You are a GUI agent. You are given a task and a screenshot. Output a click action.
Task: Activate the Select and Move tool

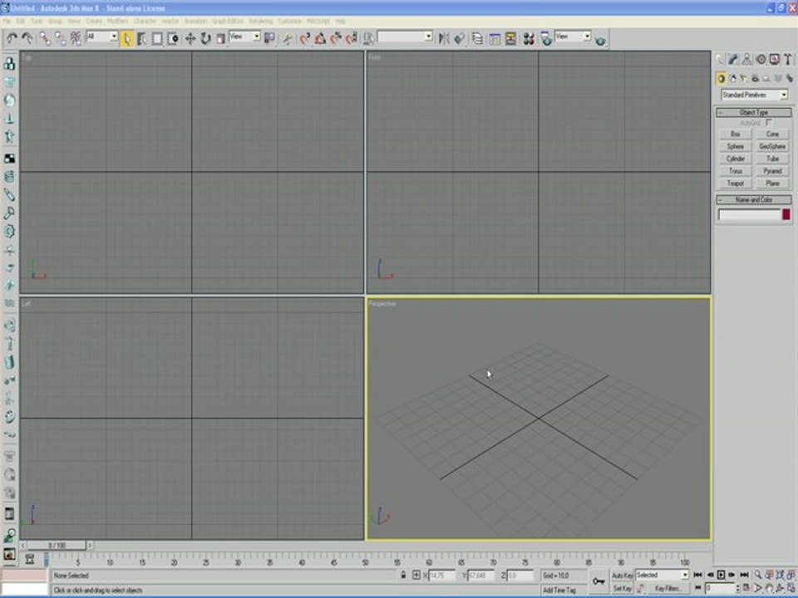[x=190, y=39]
